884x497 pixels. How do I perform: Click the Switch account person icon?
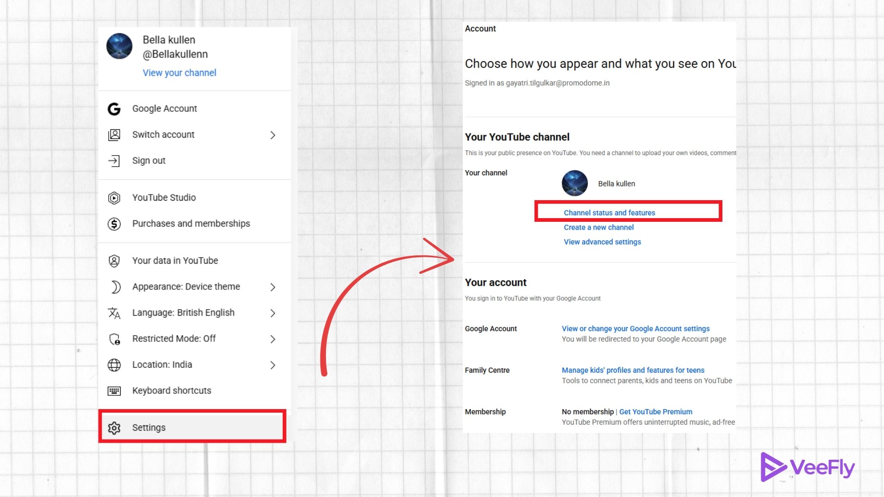click(114, 135)
